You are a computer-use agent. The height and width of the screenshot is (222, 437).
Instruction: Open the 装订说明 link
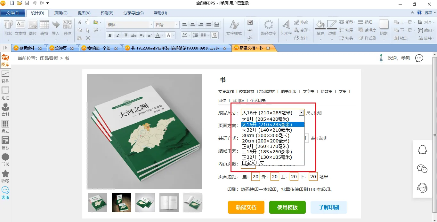tap(319, 138)
